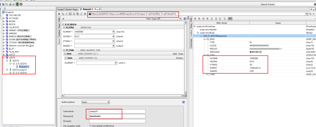Expand the MM204 project node
Image resolution: width=316 pixels, height=127 pixels.
(4, 33)
